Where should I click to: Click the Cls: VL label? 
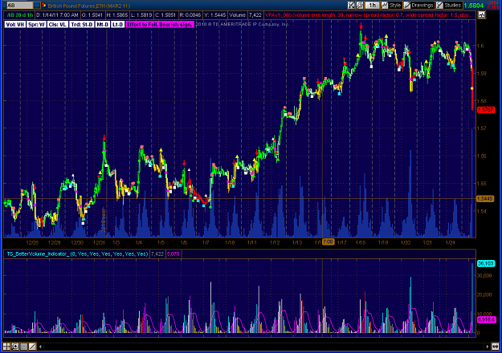(x=58, y=24)
